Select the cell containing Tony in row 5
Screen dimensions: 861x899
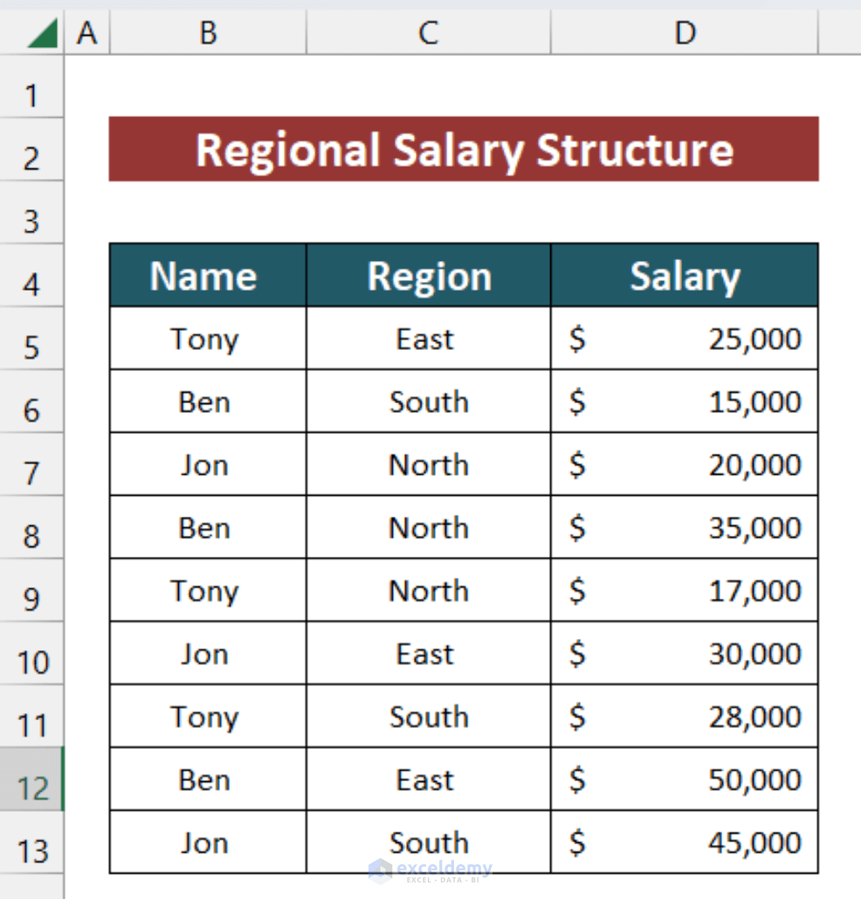[x=207, y=339]
